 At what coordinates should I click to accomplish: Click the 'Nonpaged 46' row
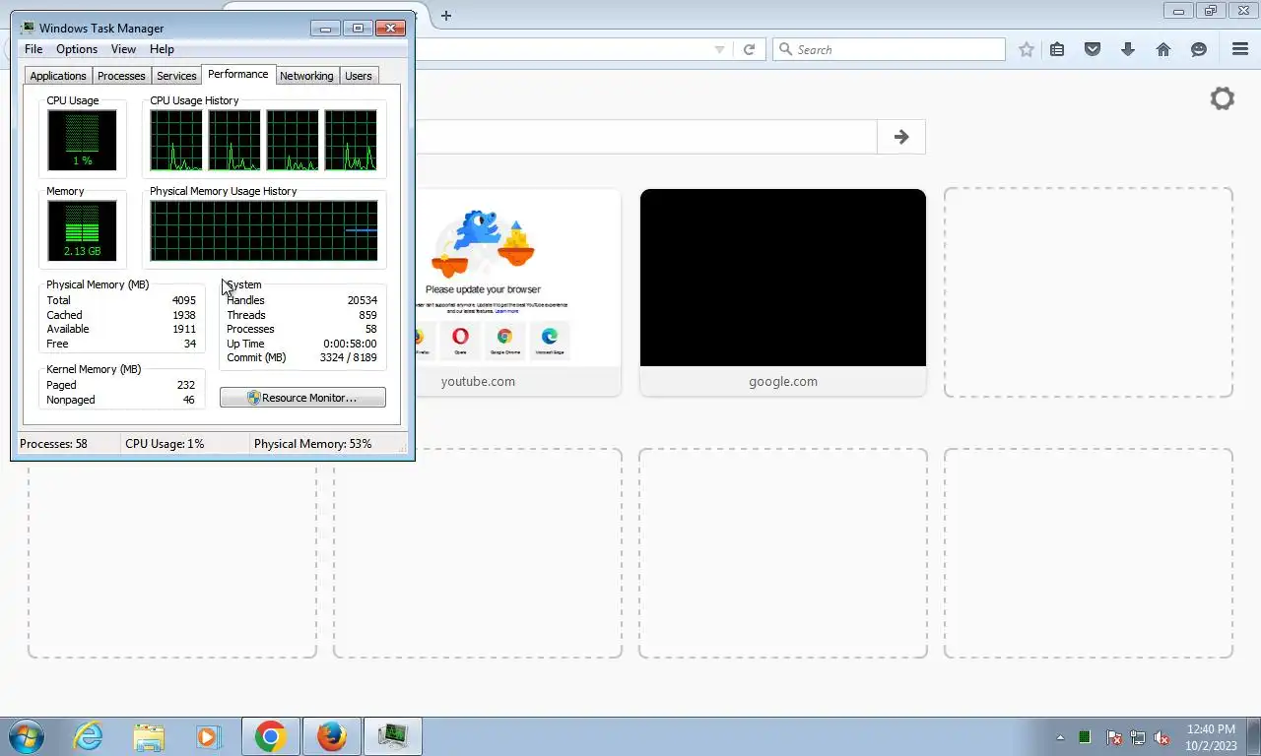pyautogui.click(x=121, y=400)
